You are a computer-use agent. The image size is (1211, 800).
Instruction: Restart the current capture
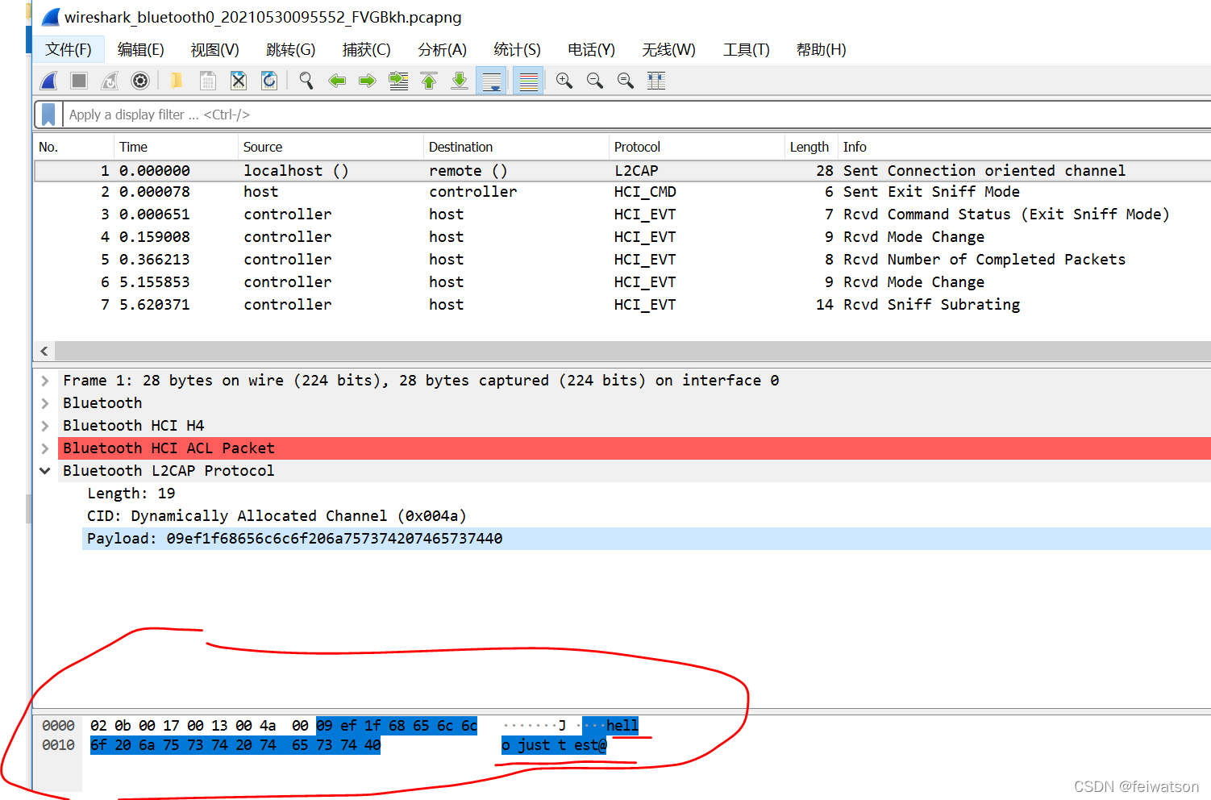[110, 81]
